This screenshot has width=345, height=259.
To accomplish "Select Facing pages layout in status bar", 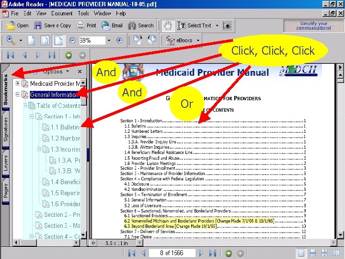I will (x=336, y=253).
